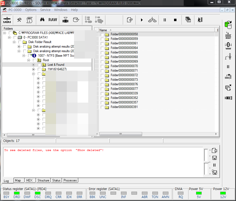Pause the process from the top toolbar
This screenshot has width=236, height=201.
click(x=165, y=20)
